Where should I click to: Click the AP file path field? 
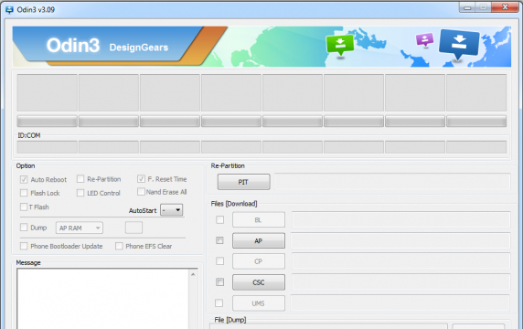coord(400,240)
